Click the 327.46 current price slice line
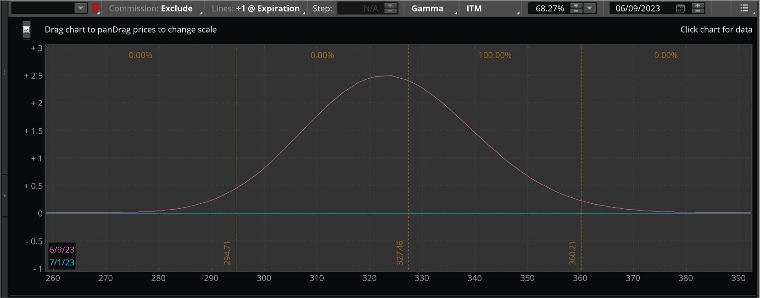Viewport: 760px width, 298px height. 409,157
